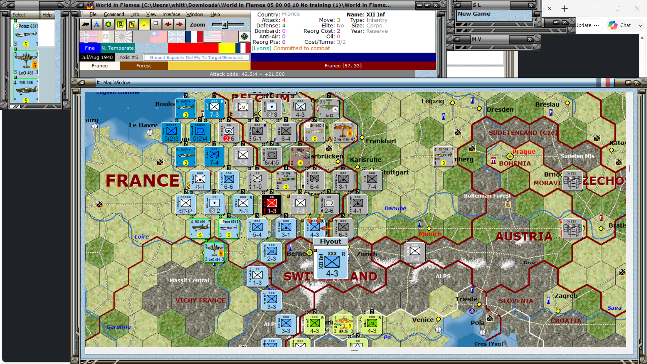The width and height of the screenshot is (647, 364).
Task: Click the Fine weather indicator
Action: point(90,48)
